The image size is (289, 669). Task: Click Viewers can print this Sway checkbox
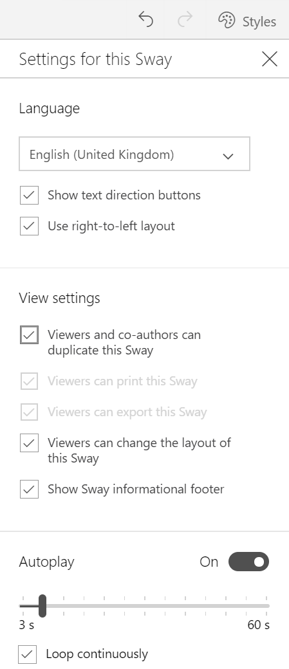point(29,381)
